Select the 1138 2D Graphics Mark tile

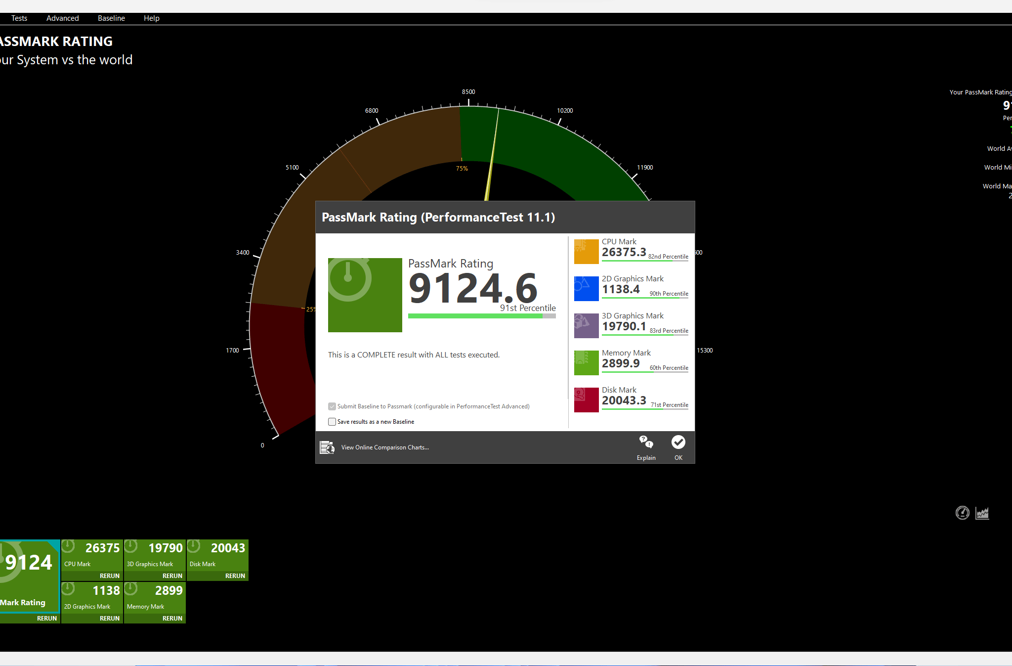coord(92,598)
